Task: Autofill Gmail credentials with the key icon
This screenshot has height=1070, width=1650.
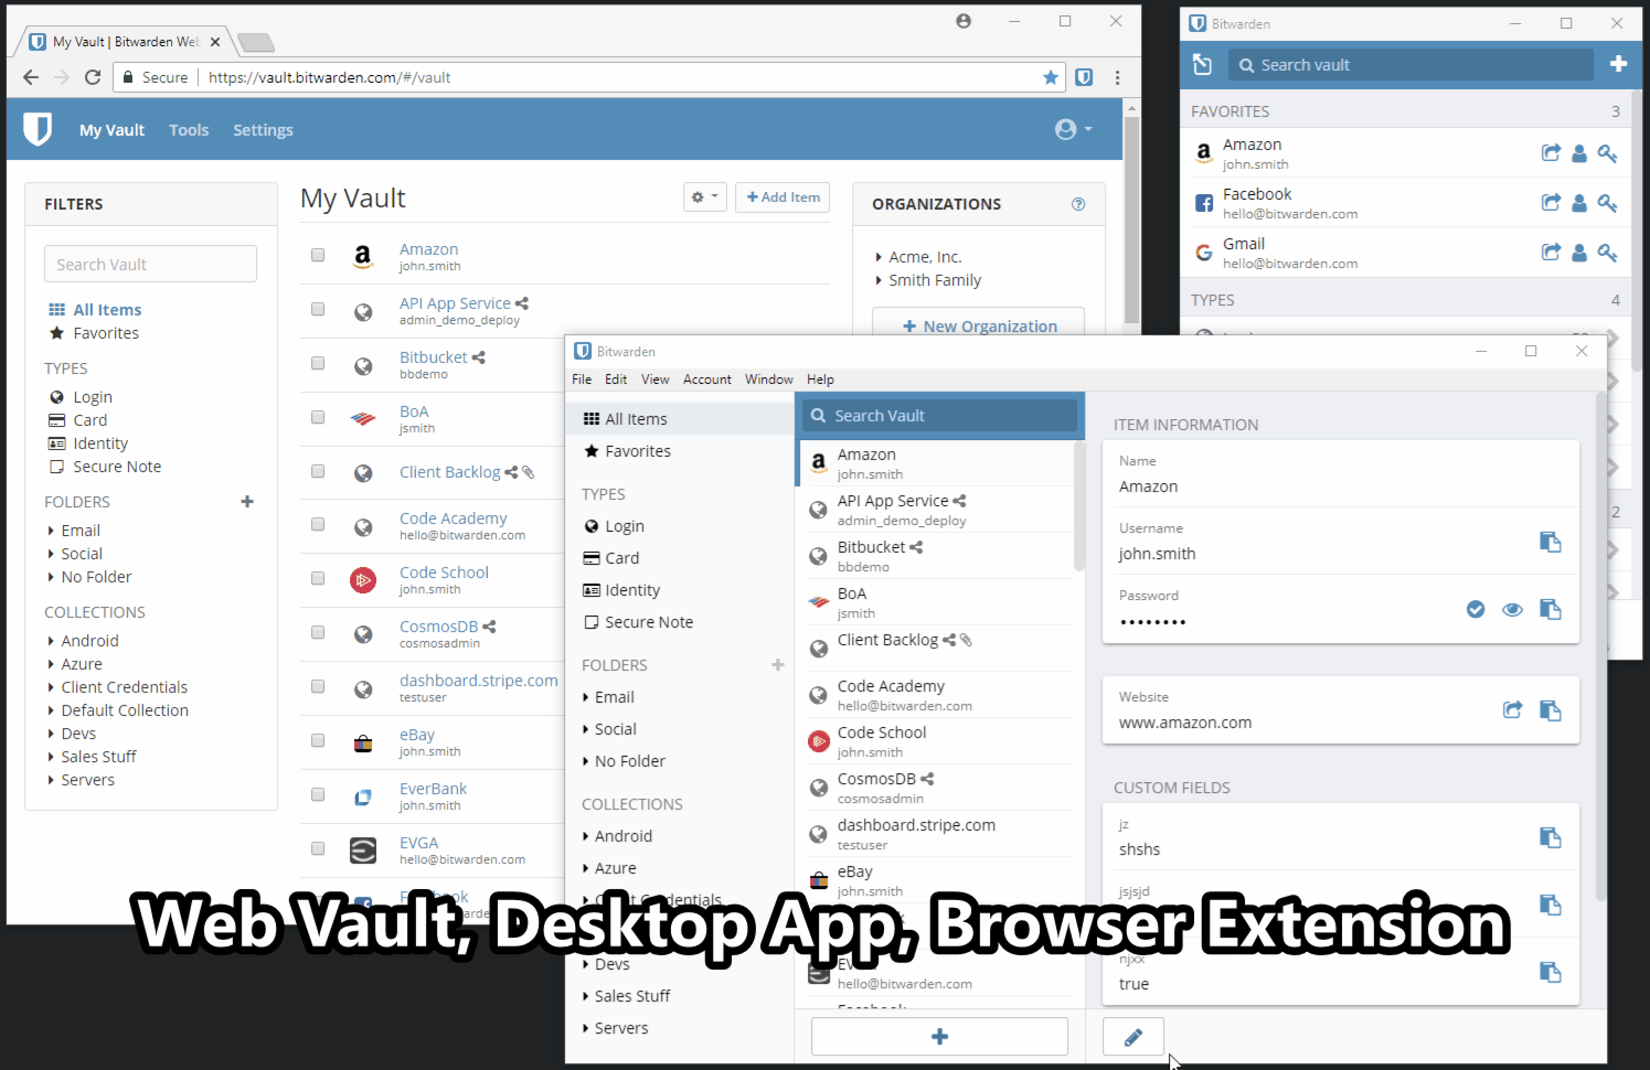Action: coord(1609,253)
